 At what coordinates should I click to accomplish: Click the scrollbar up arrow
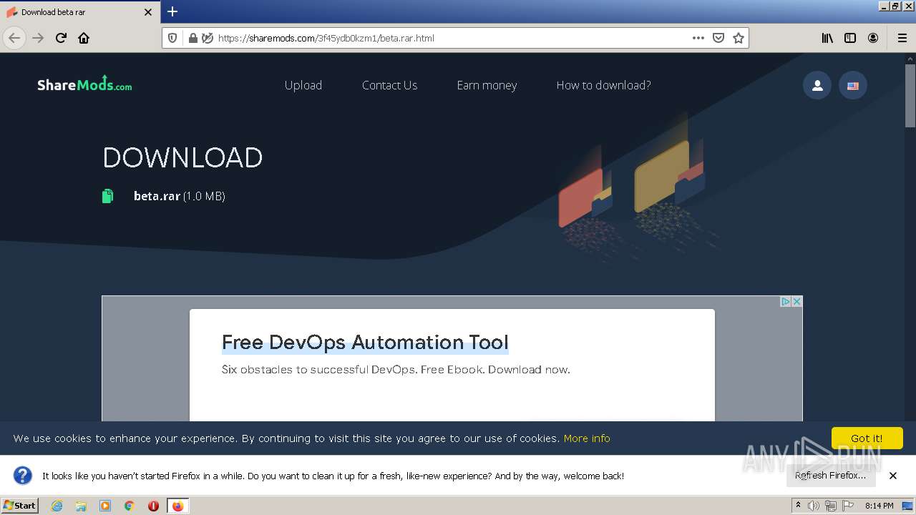pyautogui.click(x=910, y=58)
